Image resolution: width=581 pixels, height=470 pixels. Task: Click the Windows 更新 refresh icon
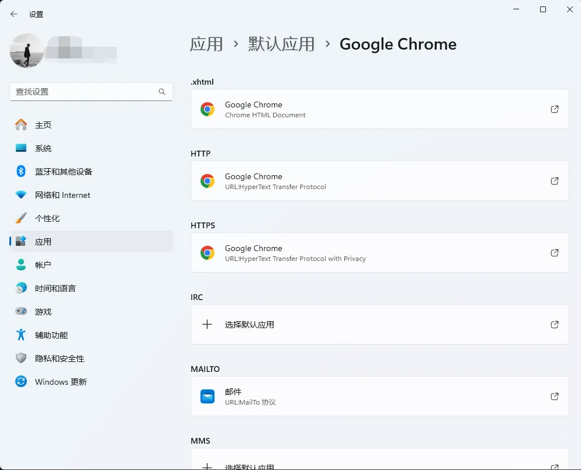point(21,381)
